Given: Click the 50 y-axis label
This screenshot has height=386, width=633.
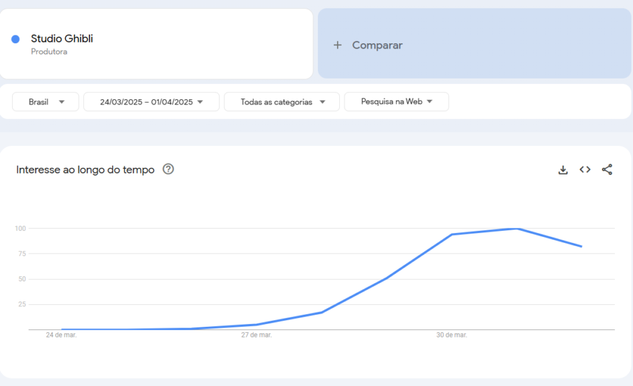Looking at the screenshot, I should 22,279.
